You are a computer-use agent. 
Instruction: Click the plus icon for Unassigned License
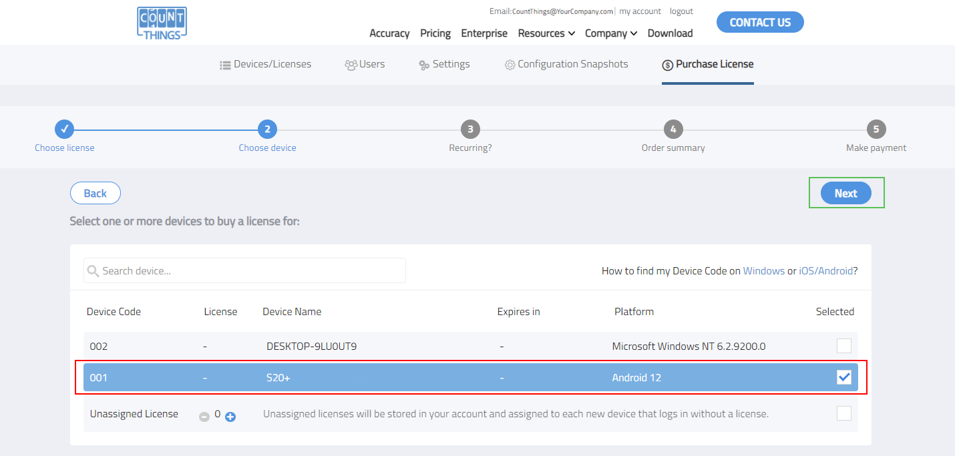[x=230, y=417]
